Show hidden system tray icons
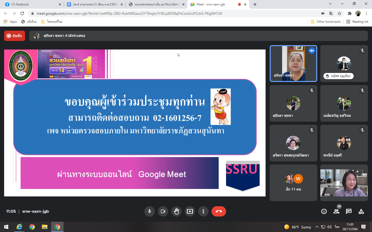Viewport: 372px width, 232px height. tap(317, 227)
